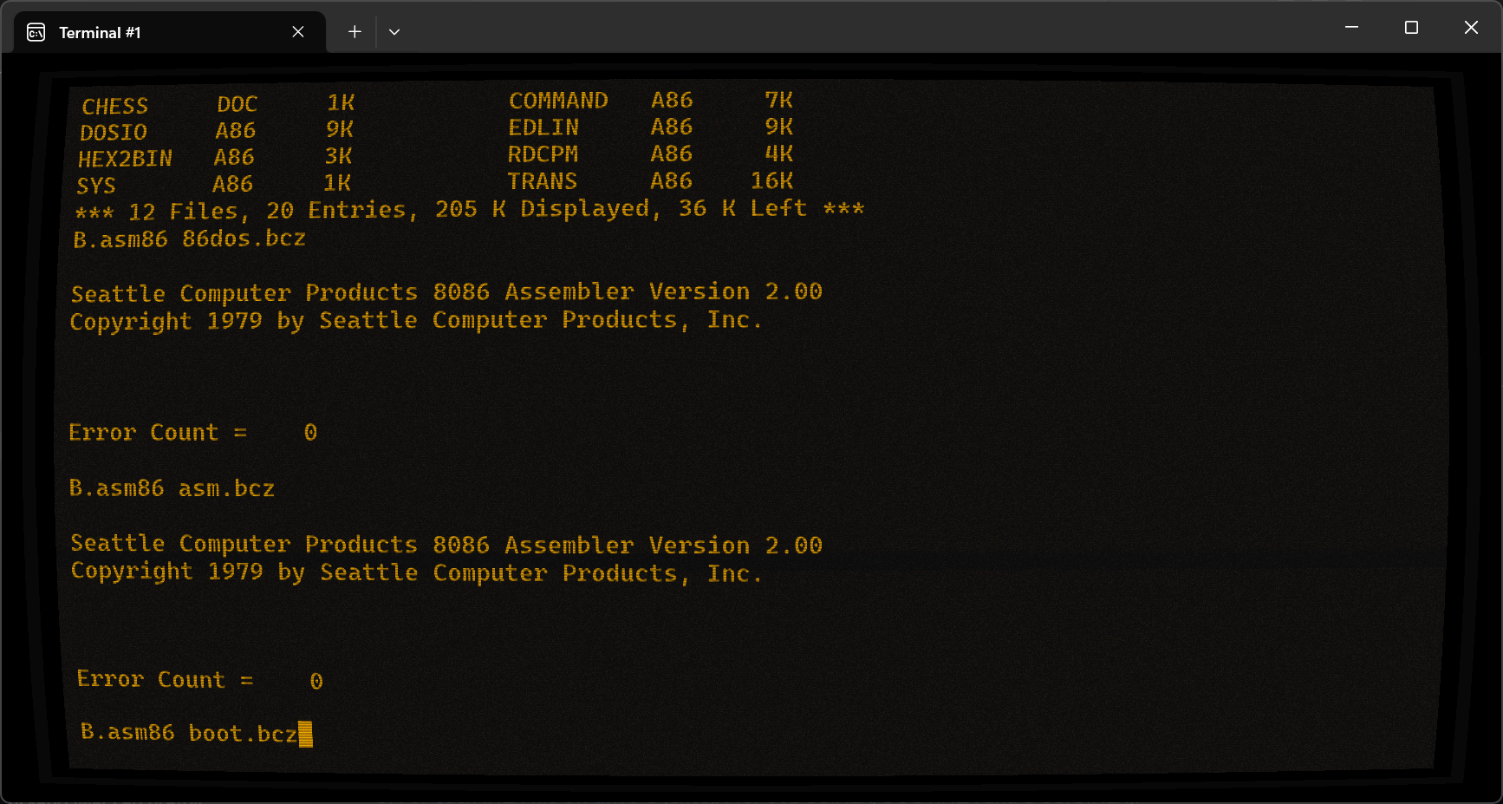Close the Terminal #1 tab
Image resolution: width=1503 pixels, height=804 pixels.
pos(298,32)
